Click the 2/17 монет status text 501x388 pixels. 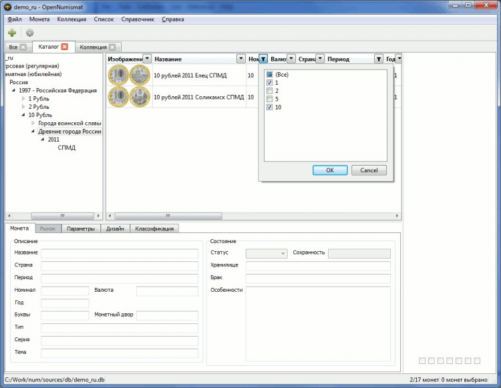coord(424,380)
